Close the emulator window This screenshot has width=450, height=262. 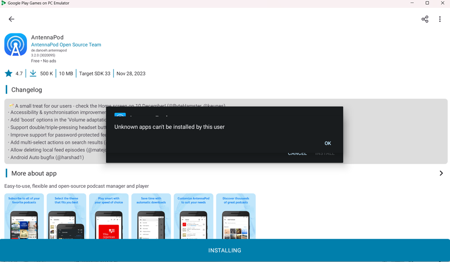tap(442, 3)
